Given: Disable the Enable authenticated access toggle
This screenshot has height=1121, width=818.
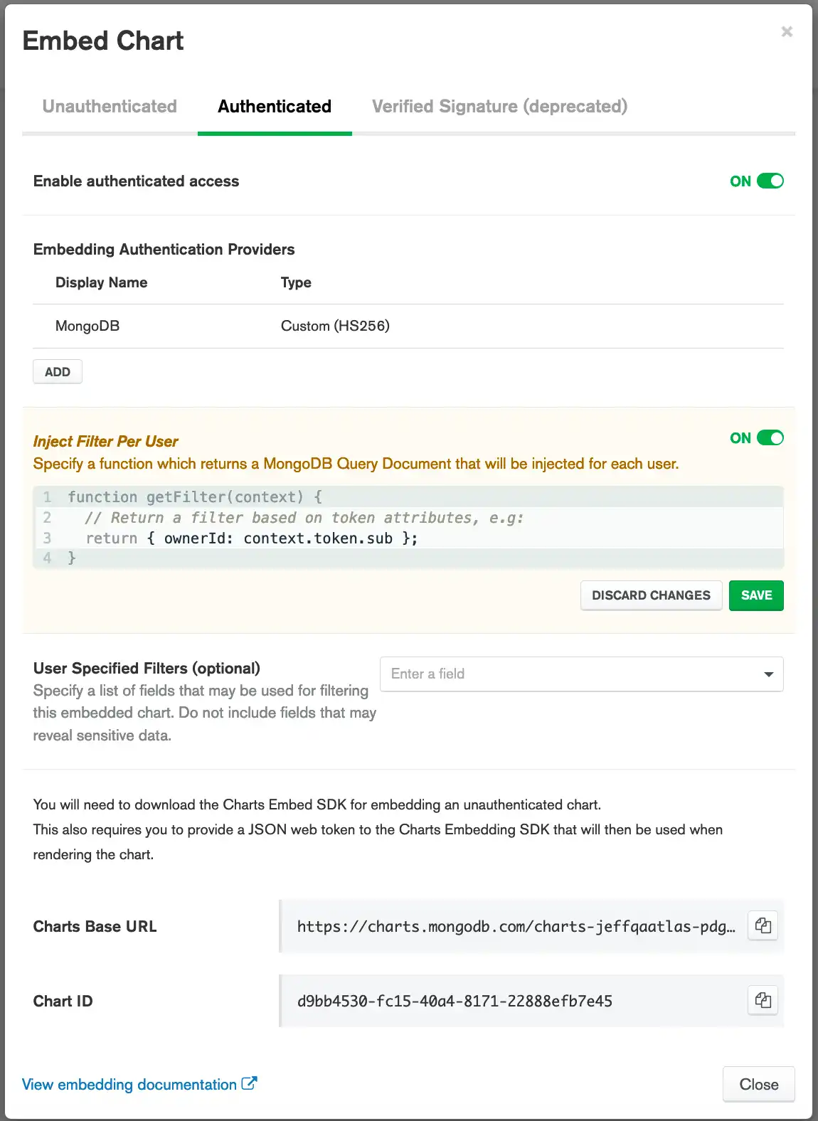Looking at the screenshot, I should coord(770,181).
